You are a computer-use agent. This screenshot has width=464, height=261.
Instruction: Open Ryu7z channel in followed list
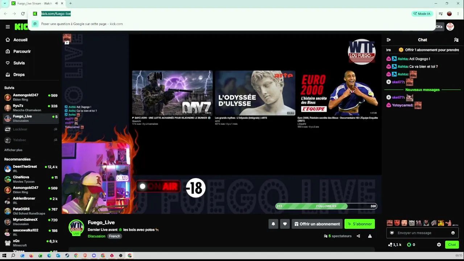pyautogui.click(x=31, y=108)
